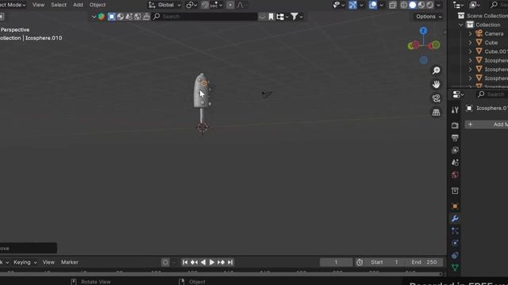This screenshot has height=285, width=508.
Task: Open the Modifiers wrench tab
Action: pyautogui.click(x=455, y=218)
